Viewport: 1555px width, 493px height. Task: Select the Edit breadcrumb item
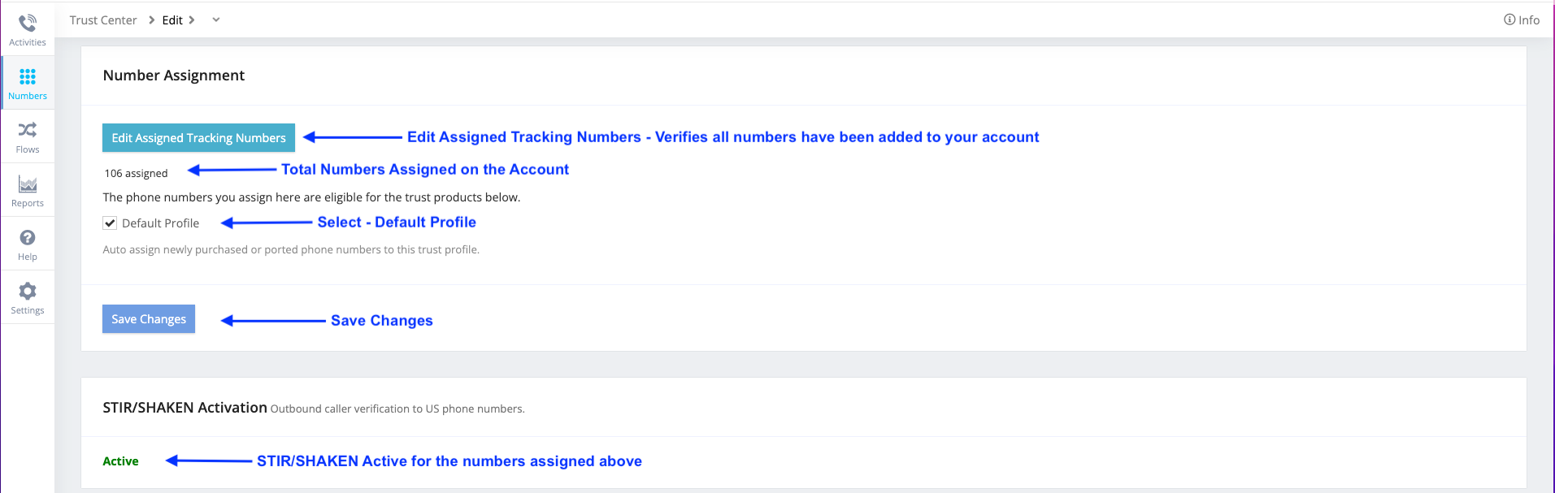(172, 20)
